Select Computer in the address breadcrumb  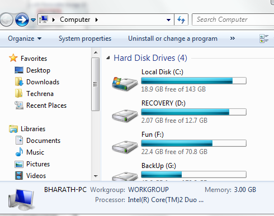pyautogui.click(x=75, y=20)
